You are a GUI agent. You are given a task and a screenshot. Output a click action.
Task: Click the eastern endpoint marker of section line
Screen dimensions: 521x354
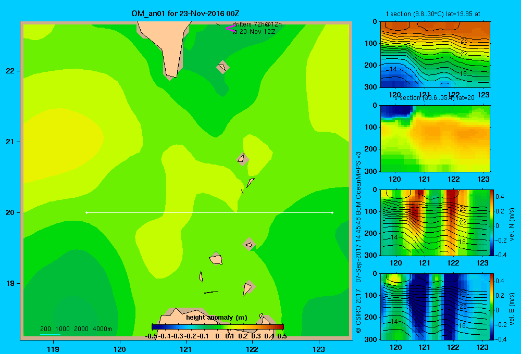pyautogui.click(x=332, y=212)
